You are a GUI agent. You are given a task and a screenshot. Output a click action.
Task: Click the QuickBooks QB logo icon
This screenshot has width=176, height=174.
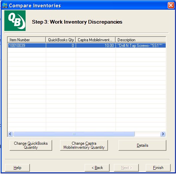[15, 21]
